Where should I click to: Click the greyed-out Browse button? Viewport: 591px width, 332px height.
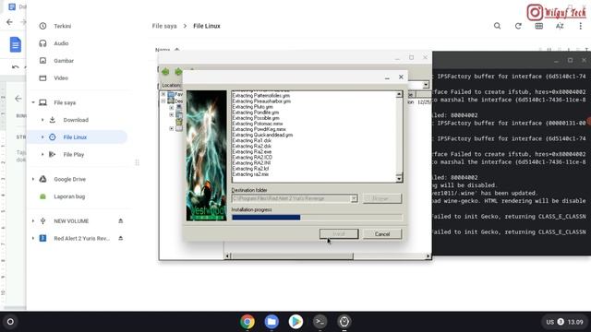pos(382,198)
